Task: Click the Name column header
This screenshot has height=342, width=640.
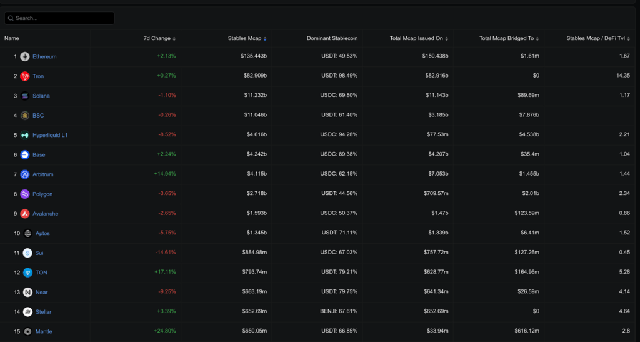Action: tap(12, 38)
